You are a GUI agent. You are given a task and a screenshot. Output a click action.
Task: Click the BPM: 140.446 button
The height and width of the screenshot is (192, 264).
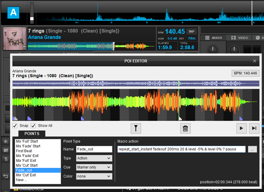point(245,73)
